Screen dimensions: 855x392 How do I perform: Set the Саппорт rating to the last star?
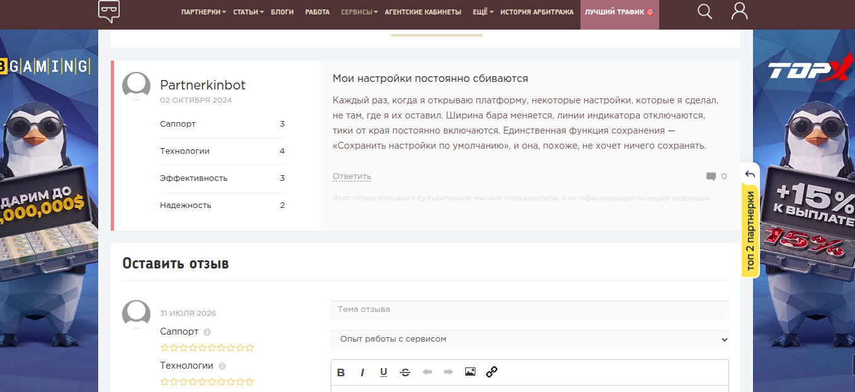pos(250,348)
